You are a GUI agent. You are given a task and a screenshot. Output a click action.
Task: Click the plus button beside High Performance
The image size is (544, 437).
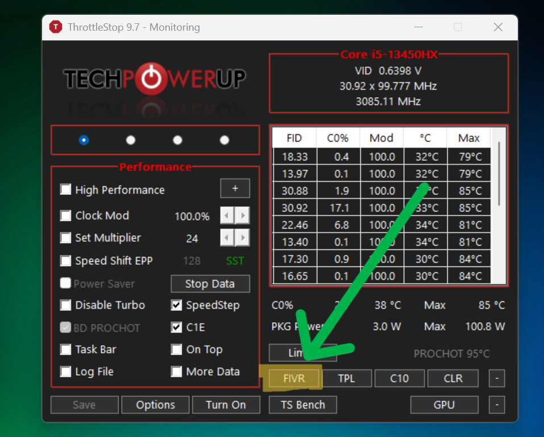pyautogui.click(x=235, y=188)
